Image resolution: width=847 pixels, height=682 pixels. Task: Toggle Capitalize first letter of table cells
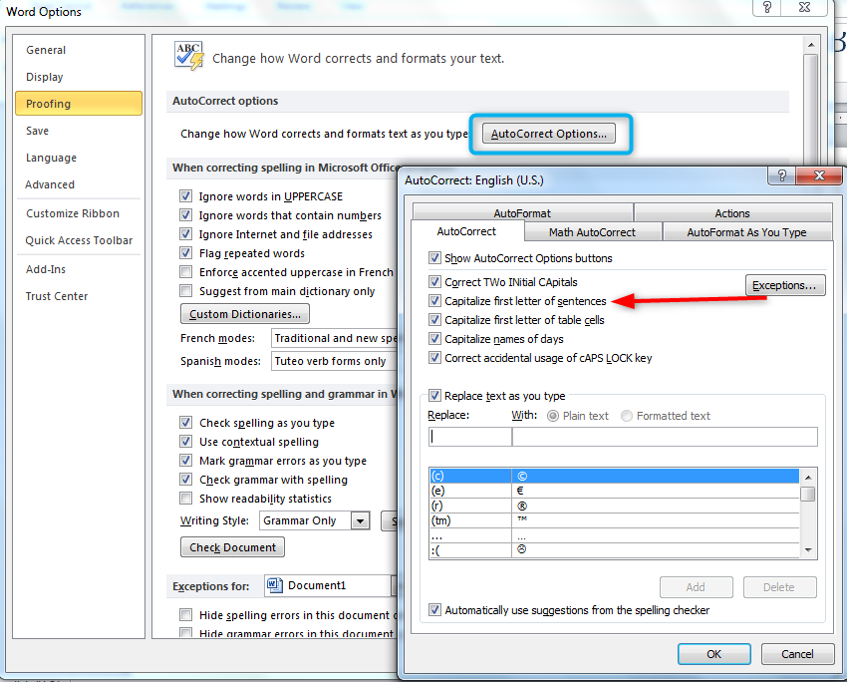434,319
